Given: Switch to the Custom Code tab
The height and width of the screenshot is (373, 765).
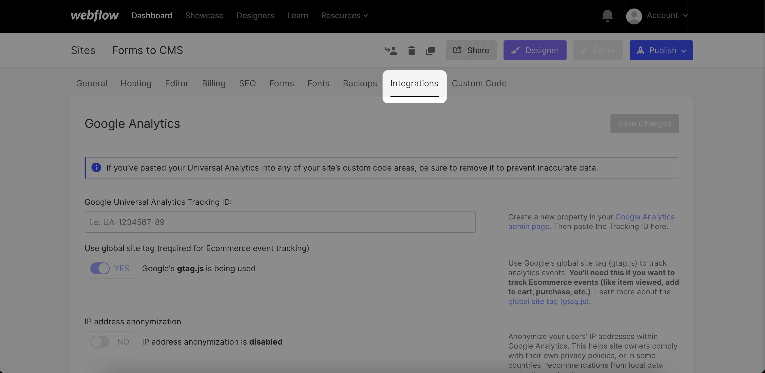Looking at the screenshot, I should point(479,83).
